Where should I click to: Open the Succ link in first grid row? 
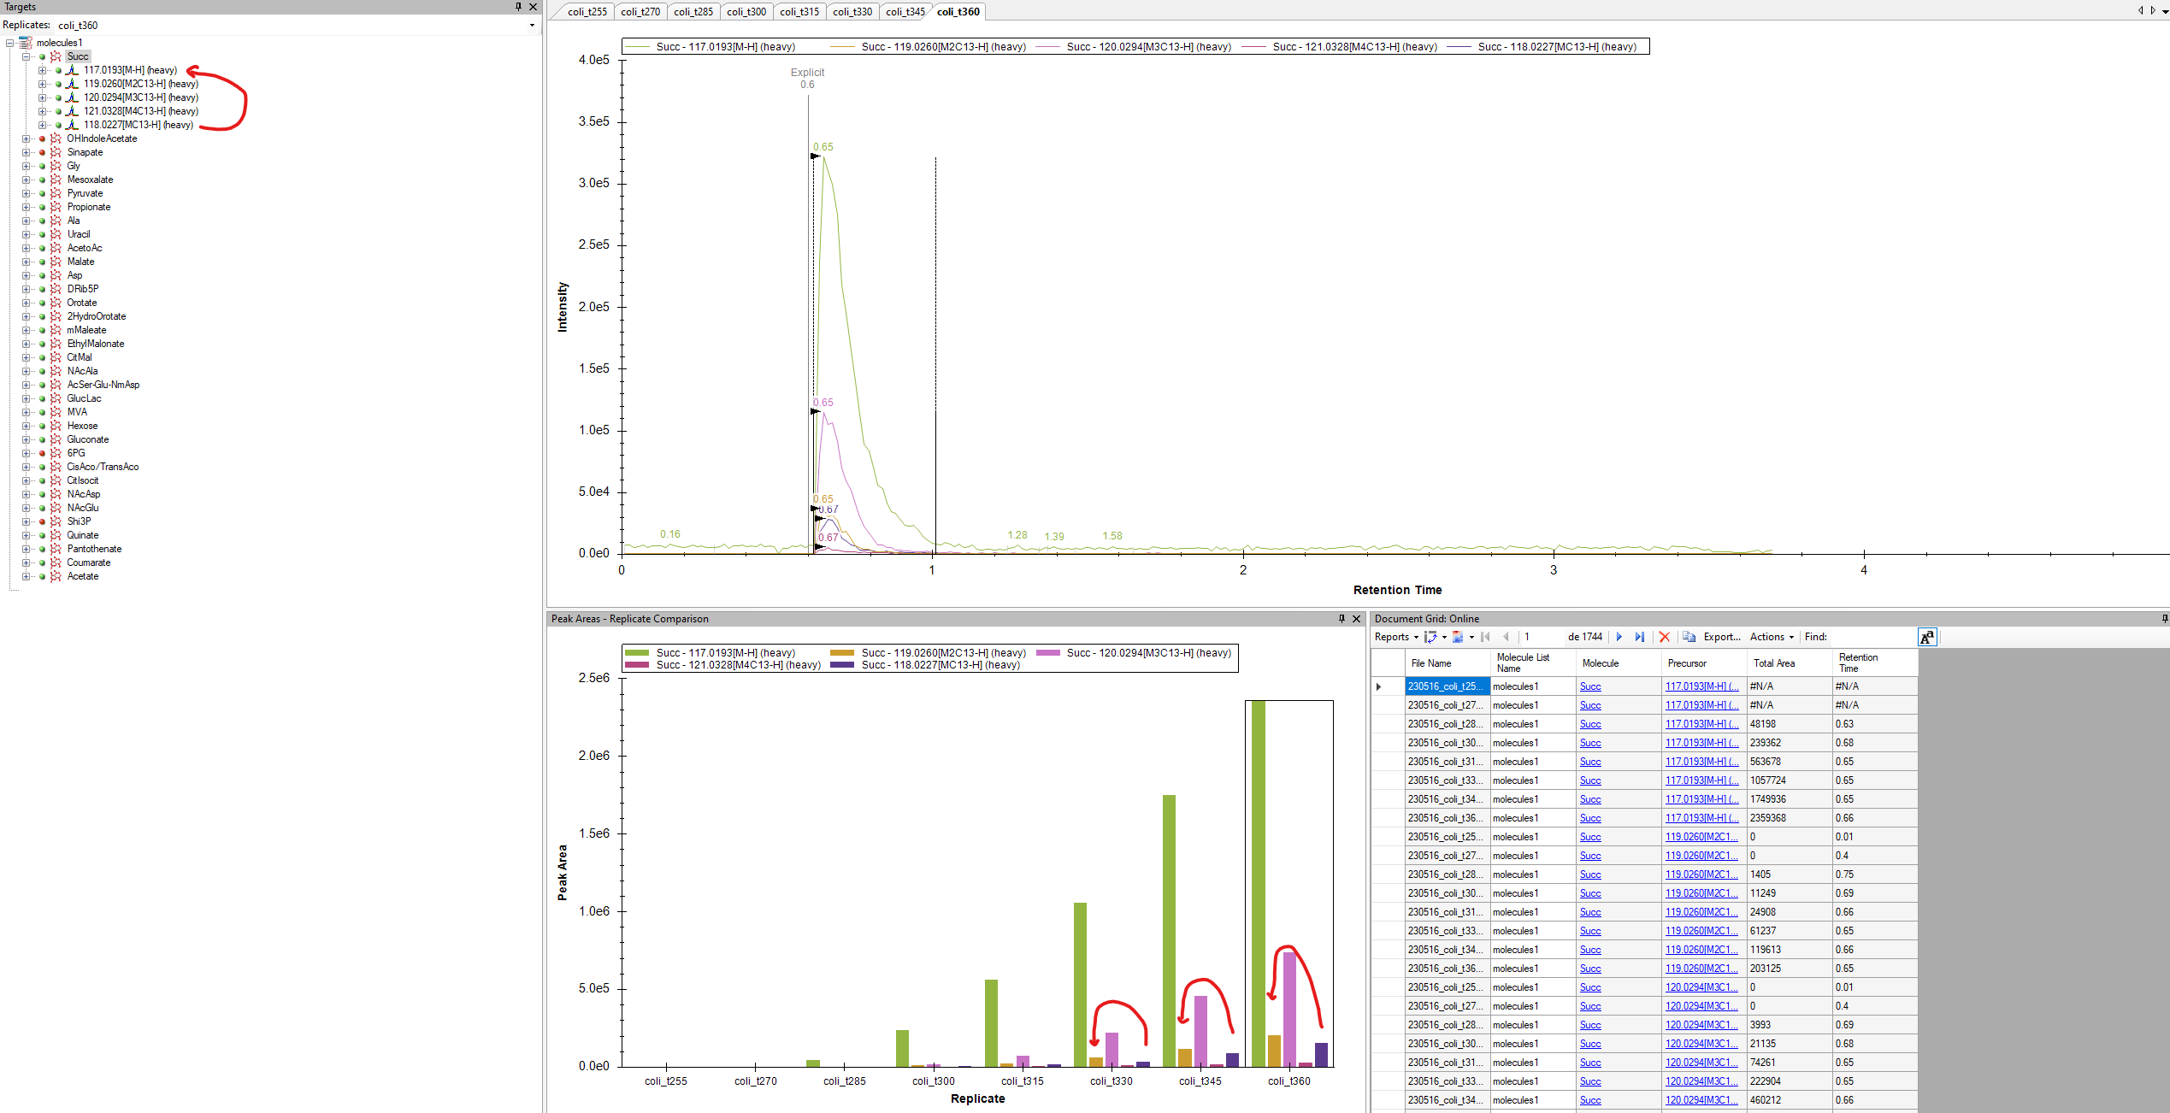(x=1590, y=686)
